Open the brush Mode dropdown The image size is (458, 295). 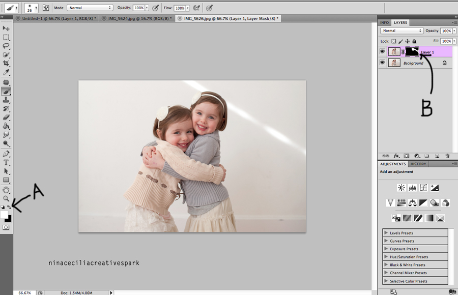coord(90,8)
